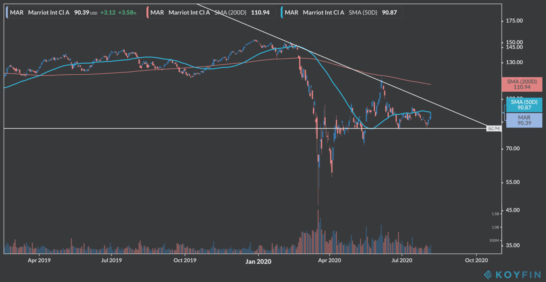
Task: Click the 500M volume axis label
Action: [x=494, y=240]
